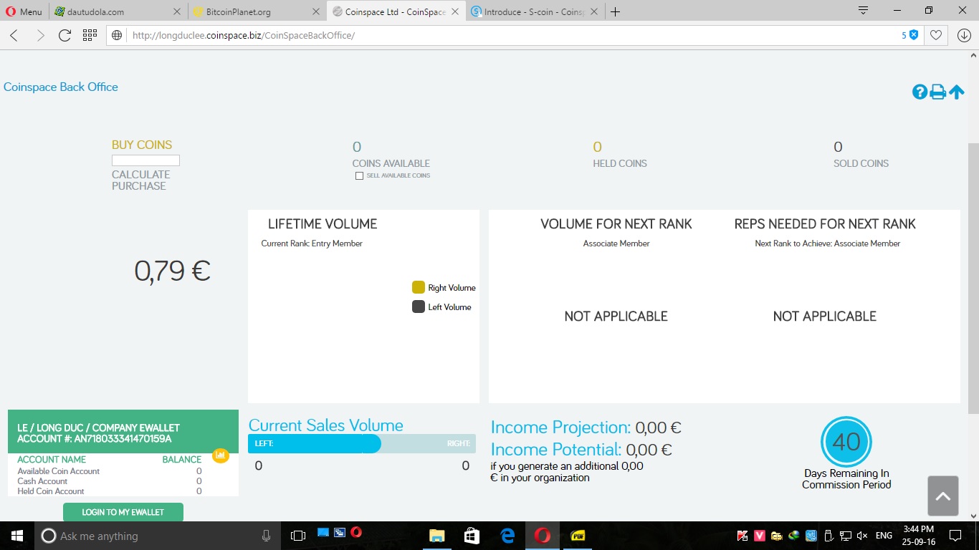Open the Windows Start menu

tap(16, 536)
